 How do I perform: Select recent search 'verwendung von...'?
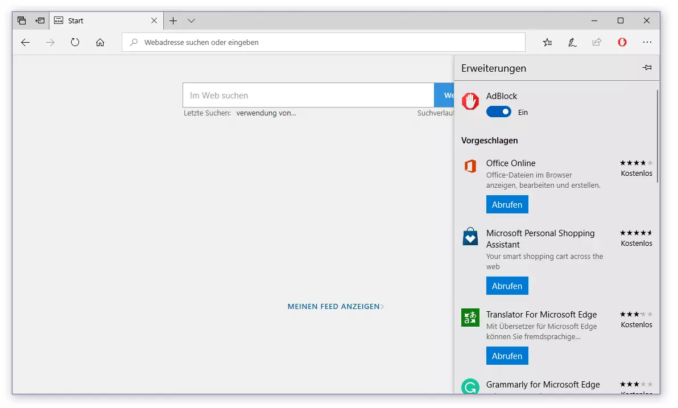click(266, 113)
